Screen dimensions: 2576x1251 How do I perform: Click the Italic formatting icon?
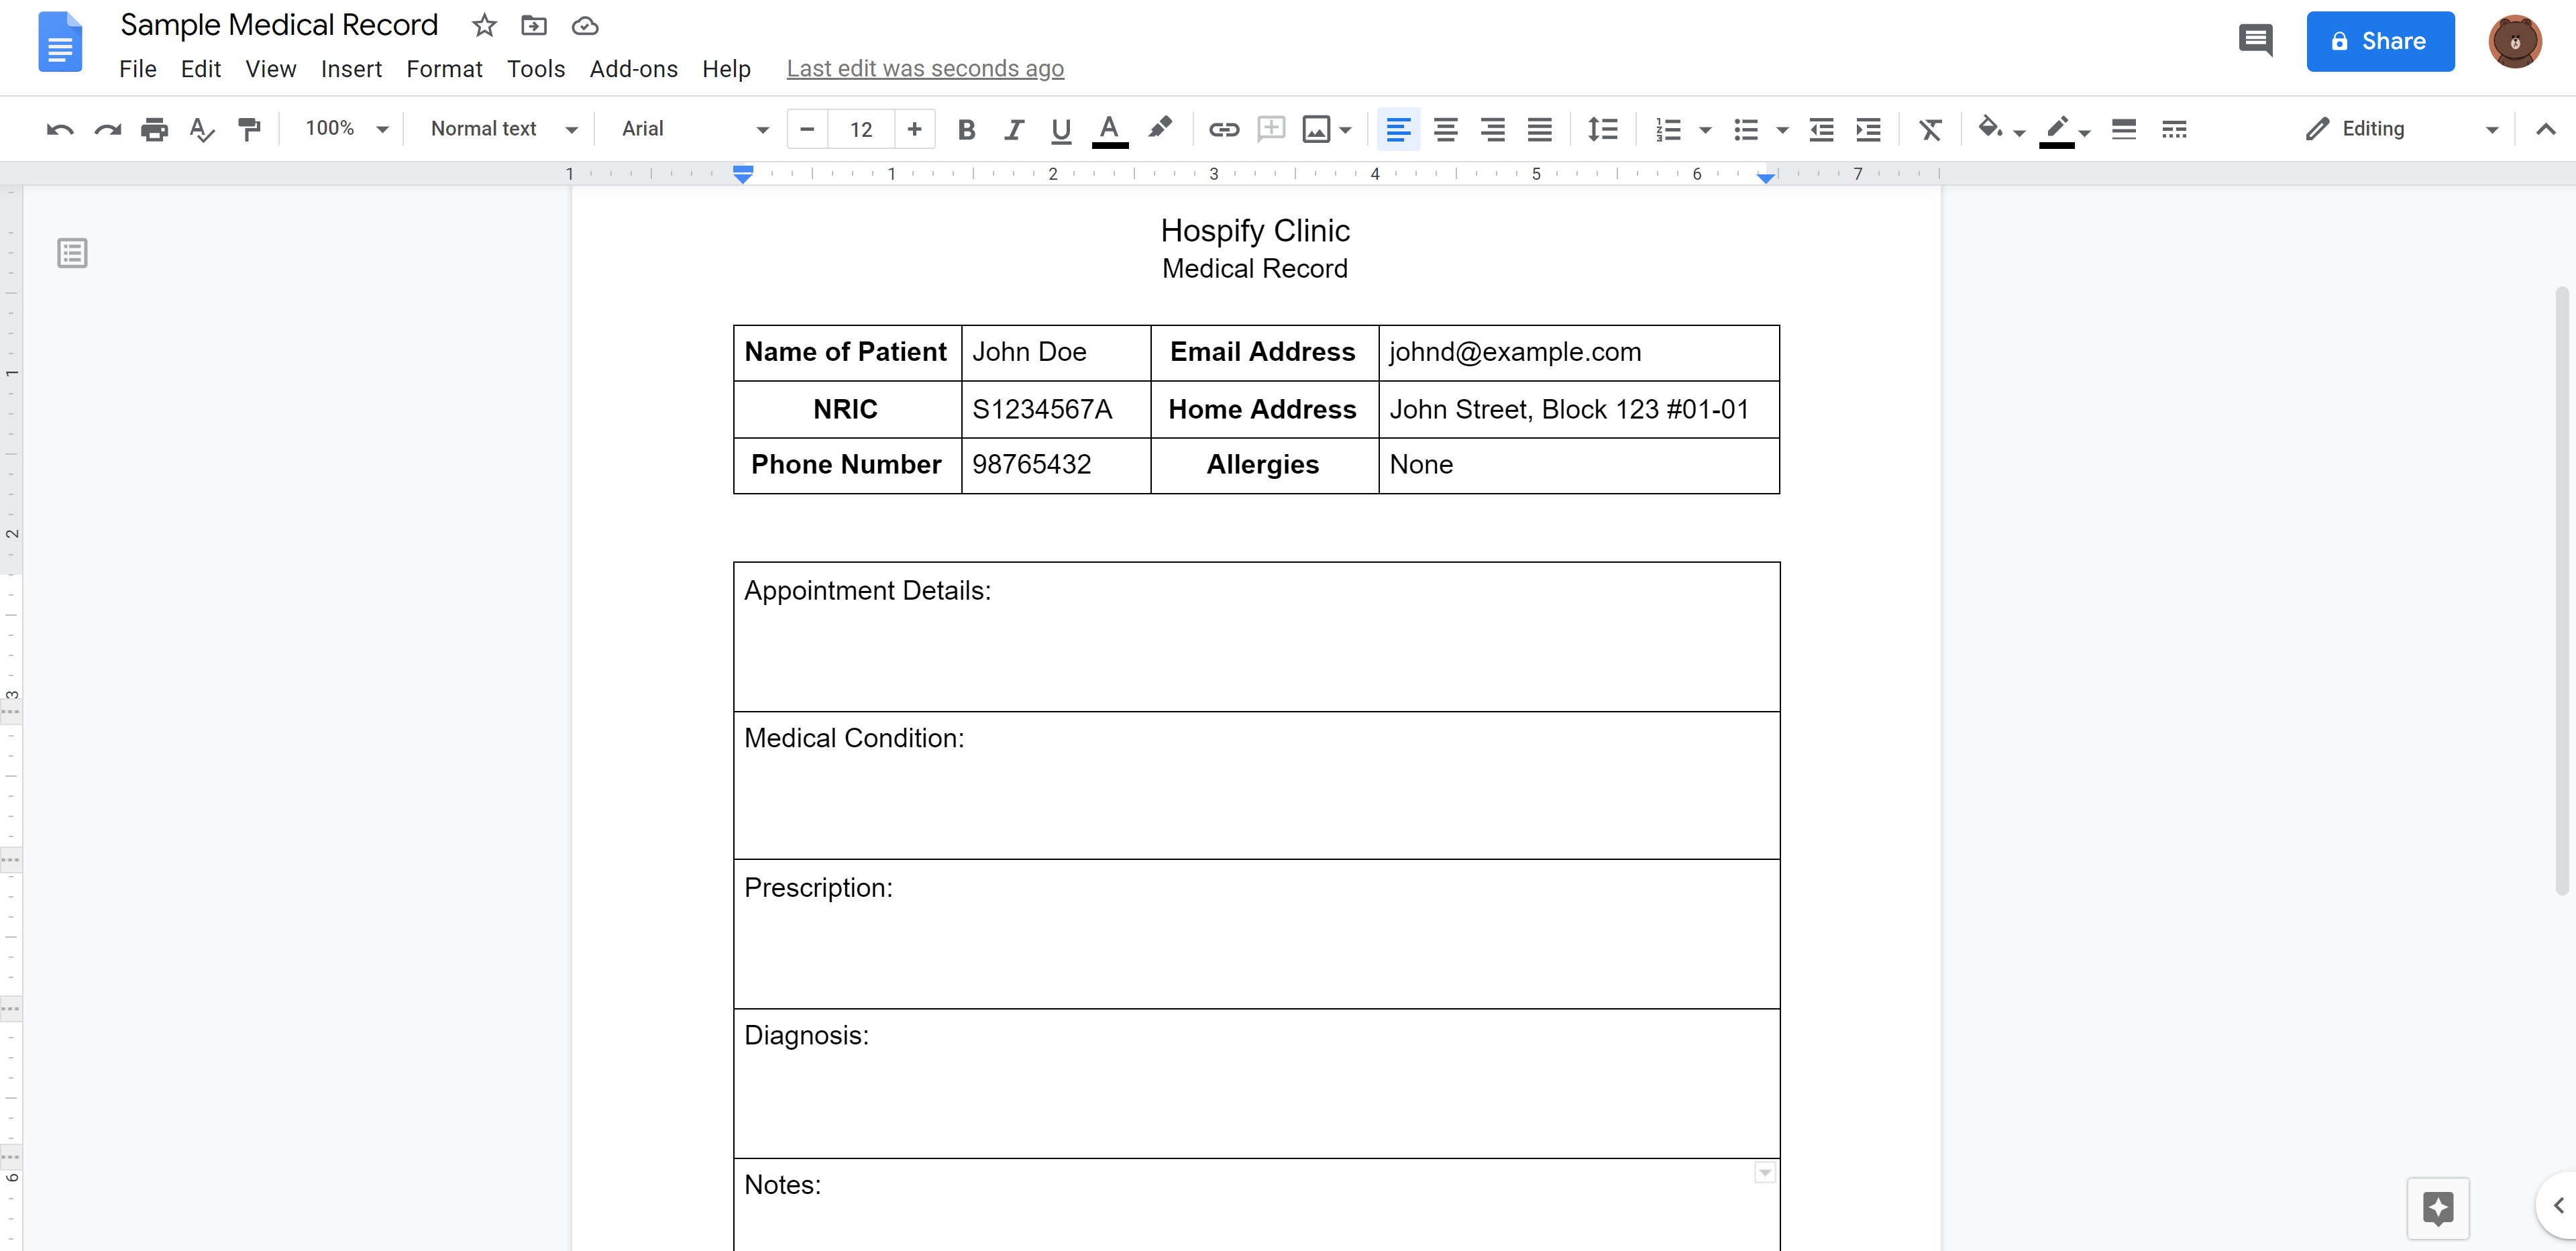1012,128
